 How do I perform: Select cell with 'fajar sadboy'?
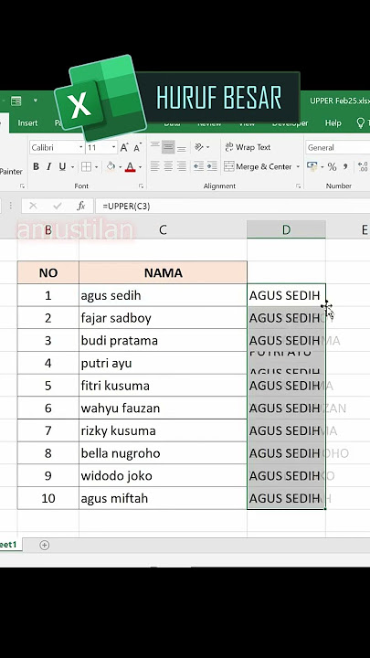pos(163,318)
